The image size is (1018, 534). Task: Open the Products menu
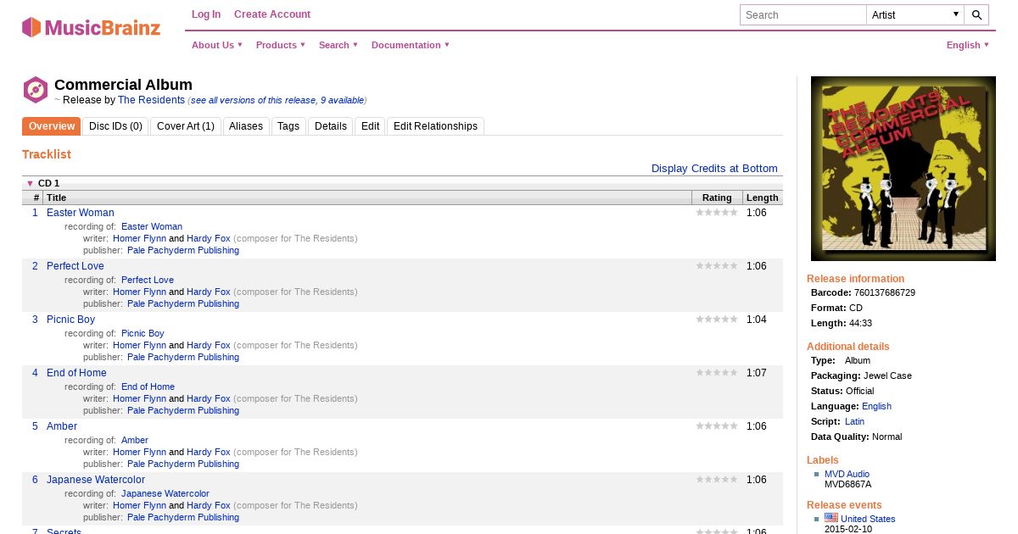(281, 45)
